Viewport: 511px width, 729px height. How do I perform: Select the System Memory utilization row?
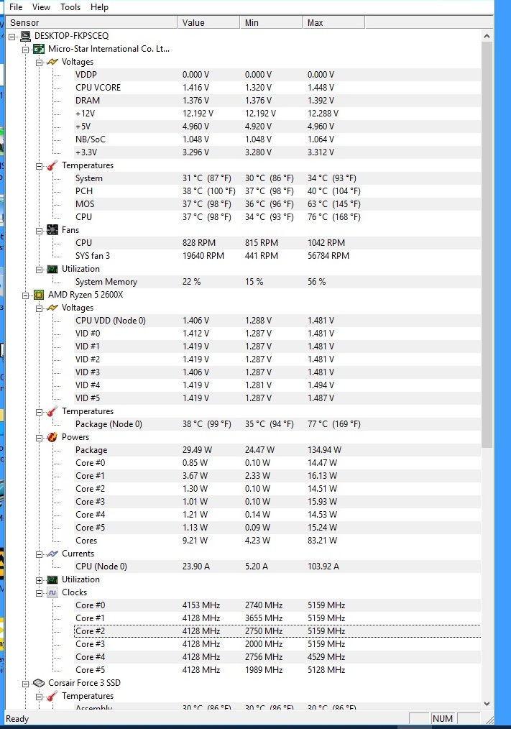pyautogui.click(x=277, y=282)
